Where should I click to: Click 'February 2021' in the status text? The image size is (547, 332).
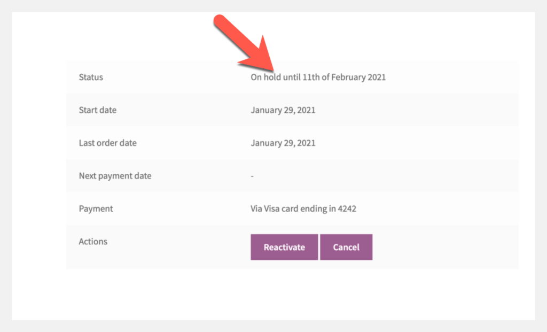click(x=358, y=77)
